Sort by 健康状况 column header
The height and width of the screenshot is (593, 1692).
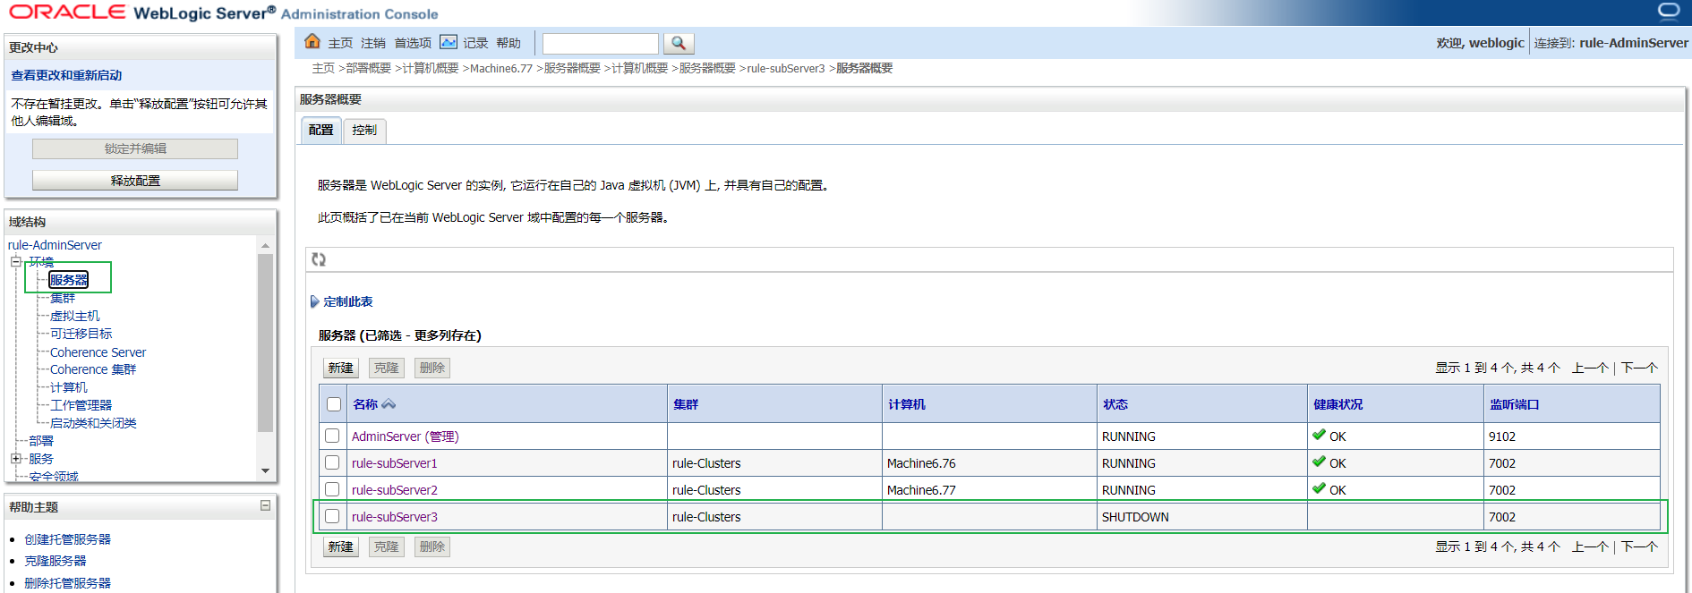(1338, 404)
